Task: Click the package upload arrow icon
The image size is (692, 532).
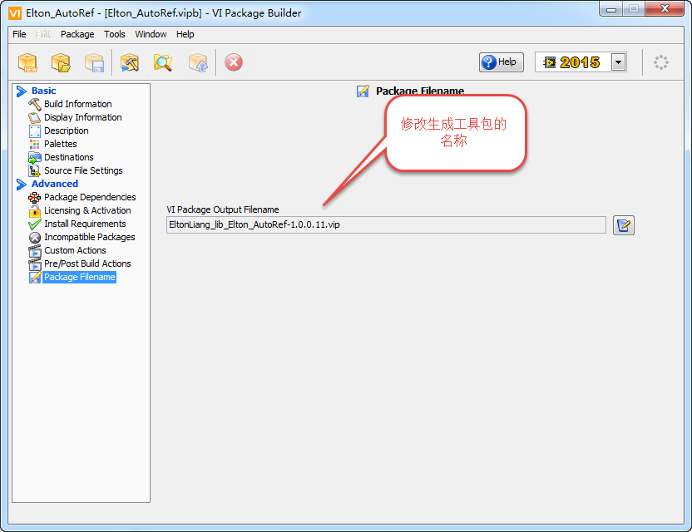Action: point(198,62)
